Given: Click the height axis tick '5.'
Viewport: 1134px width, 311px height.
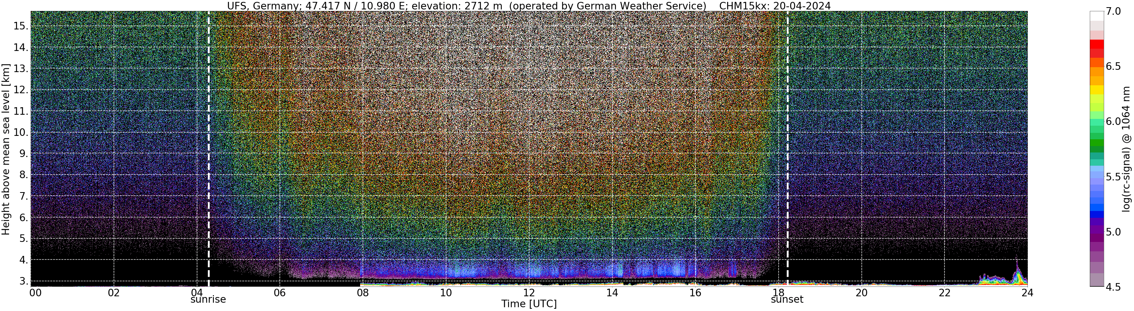Looking at the screenshot, I should [24, 239].
